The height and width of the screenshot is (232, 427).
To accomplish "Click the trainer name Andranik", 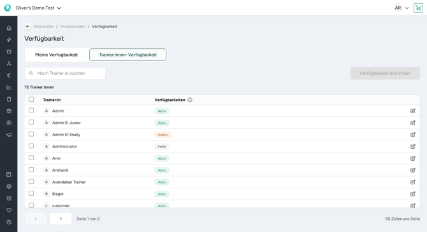I will [60, 170].
